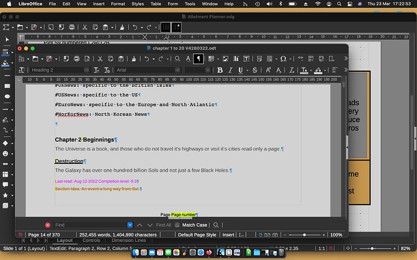Click Clone Formatting brush in Draw toolbar
Viewport: 417px width, 260px height.
click(122, 27)
